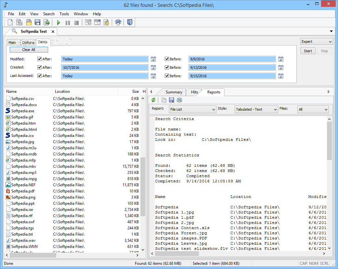
Task: Open calendar for Created Before date
Action: point(281,67)
